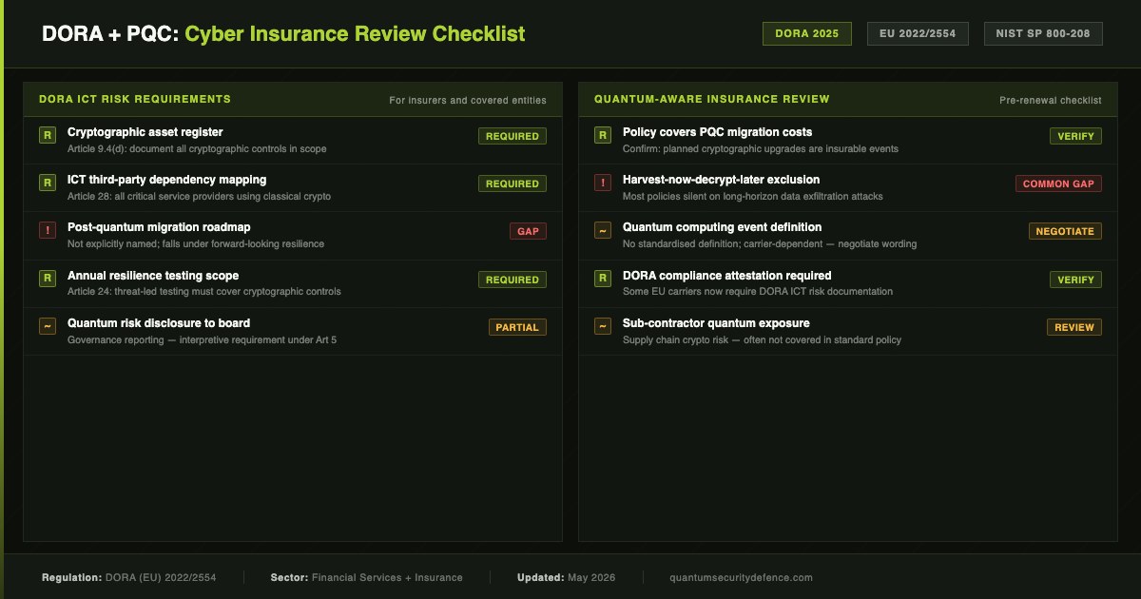Click the Post-quantum migration roadmap title

[x=159, y=227]
